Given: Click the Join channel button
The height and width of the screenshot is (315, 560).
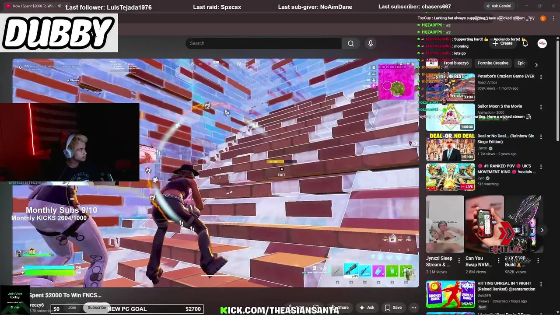Looking at the screenshot, I should (72, 307).
